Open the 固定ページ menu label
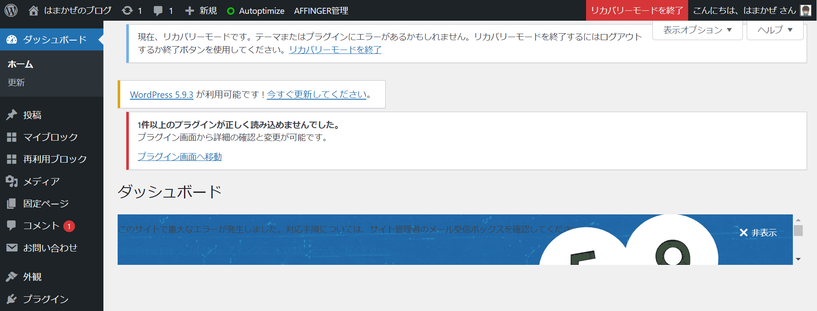 click(x=46, y=204)
